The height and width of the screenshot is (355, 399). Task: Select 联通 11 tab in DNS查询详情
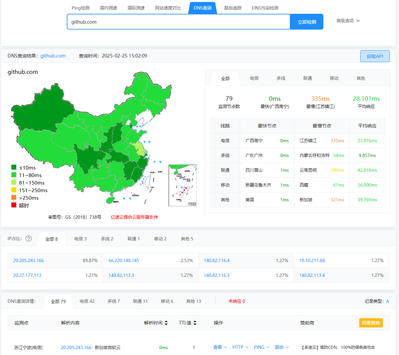[x=140, y=301]
